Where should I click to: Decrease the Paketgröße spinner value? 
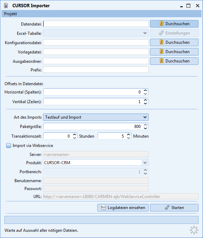click(x=145, y=128)
